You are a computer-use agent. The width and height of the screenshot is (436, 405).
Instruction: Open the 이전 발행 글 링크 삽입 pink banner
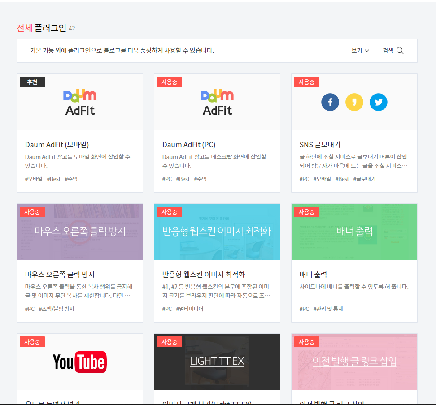pyautogui.click(x=354, y=361)
